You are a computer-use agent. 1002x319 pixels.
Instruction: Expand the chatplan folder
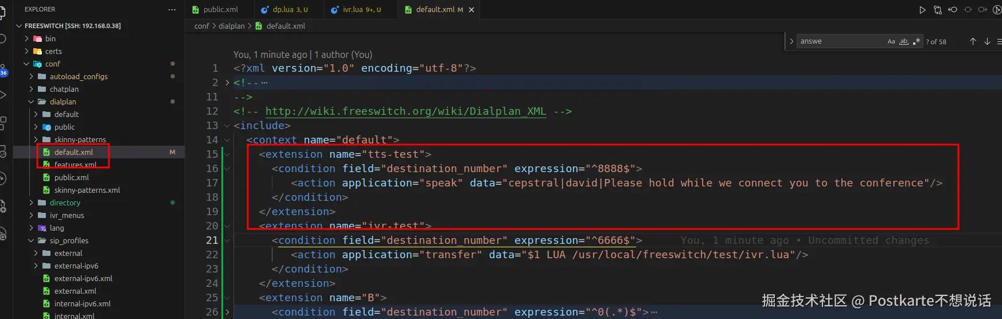coord(32,89)
